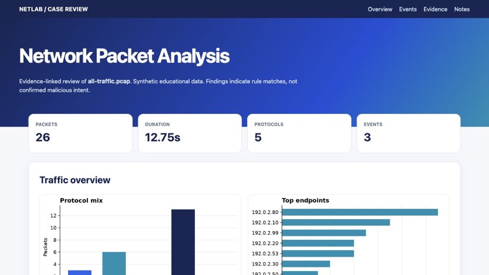Screen dimensions: 489x275
Task: Click the PACKETS card label
Action: (46, 124)
